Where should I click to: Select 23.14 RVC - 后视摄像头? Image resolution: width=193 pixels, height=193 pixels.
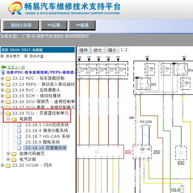pyautogui.click(x=36, y=90)
